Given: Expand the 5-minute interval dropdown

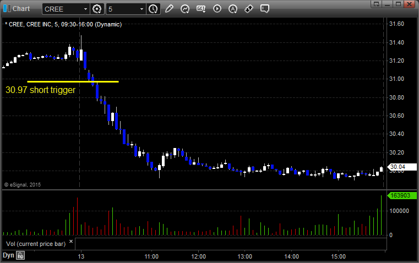Looking at the screenshot, I should click(x=142, y=9).
